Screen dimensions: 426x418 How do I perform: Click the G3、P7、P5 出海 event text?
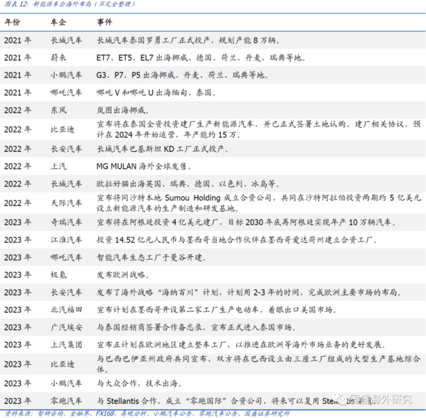[182, 75]
